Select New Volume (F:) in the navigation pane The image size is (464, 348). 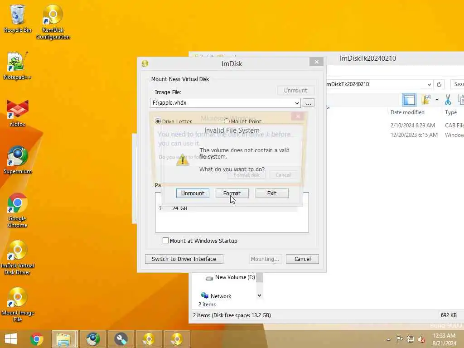(x=230, y=277)
